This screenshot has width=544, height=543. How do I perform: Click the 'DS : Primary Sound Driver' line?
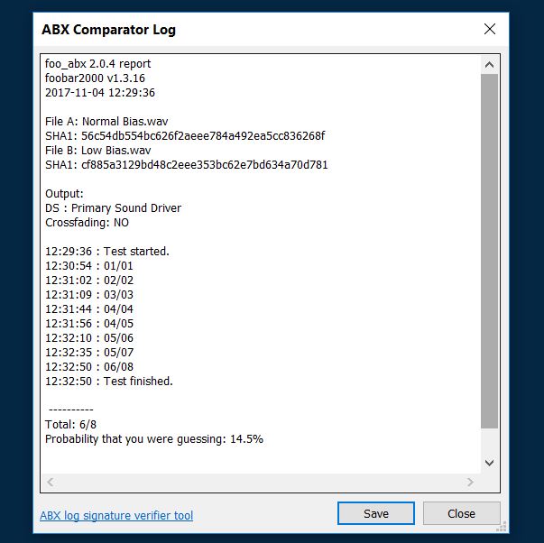[113, 208]
